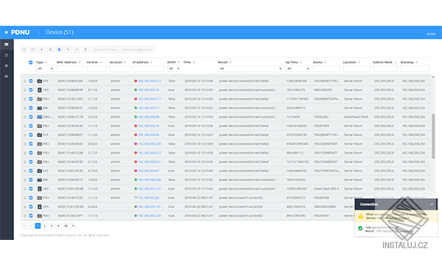Click the Upload Configuration button
The width and height of the screenshot is (442, 265).
[137, 49]
